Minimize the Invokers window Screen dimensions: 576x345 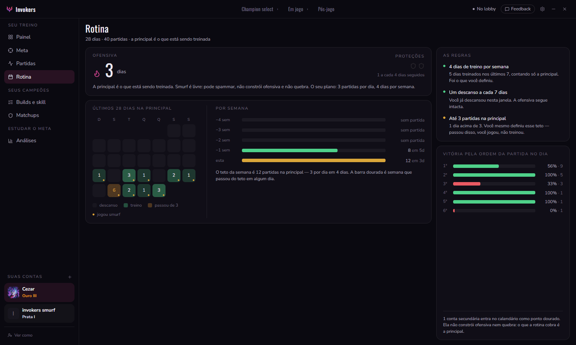(x=553, y=9)
